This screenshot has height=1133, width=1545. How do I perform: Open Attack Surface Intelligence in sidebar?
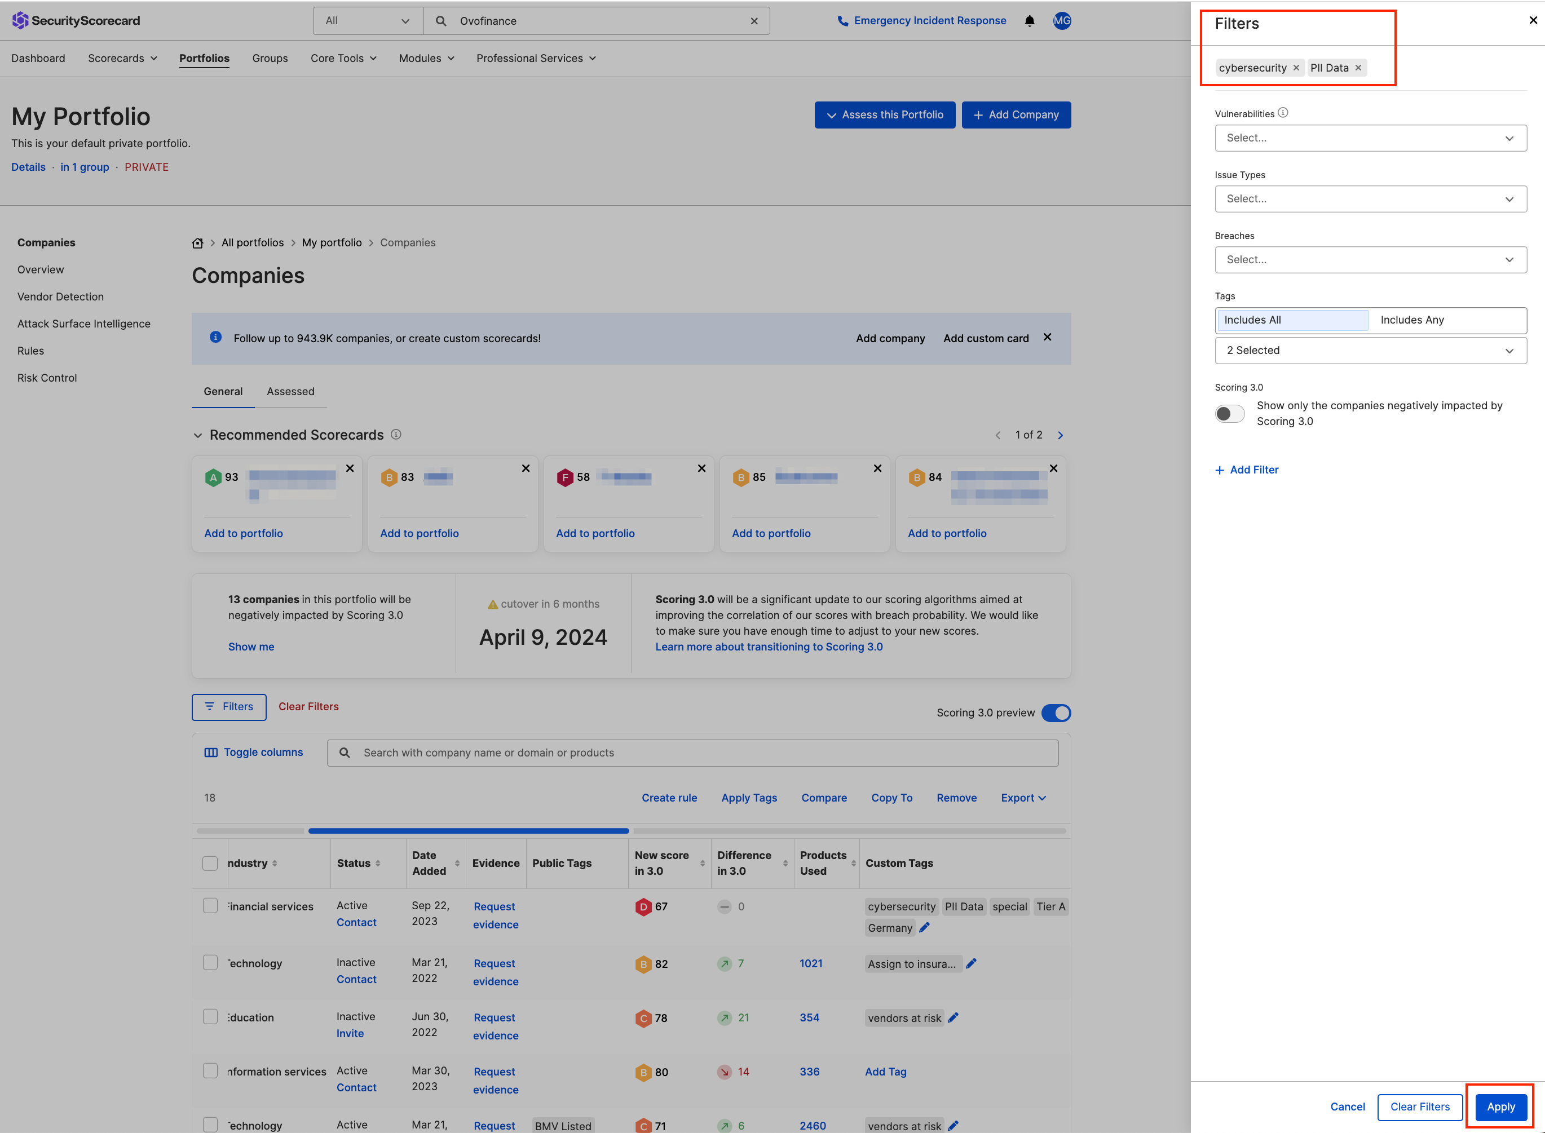(83, 324)
